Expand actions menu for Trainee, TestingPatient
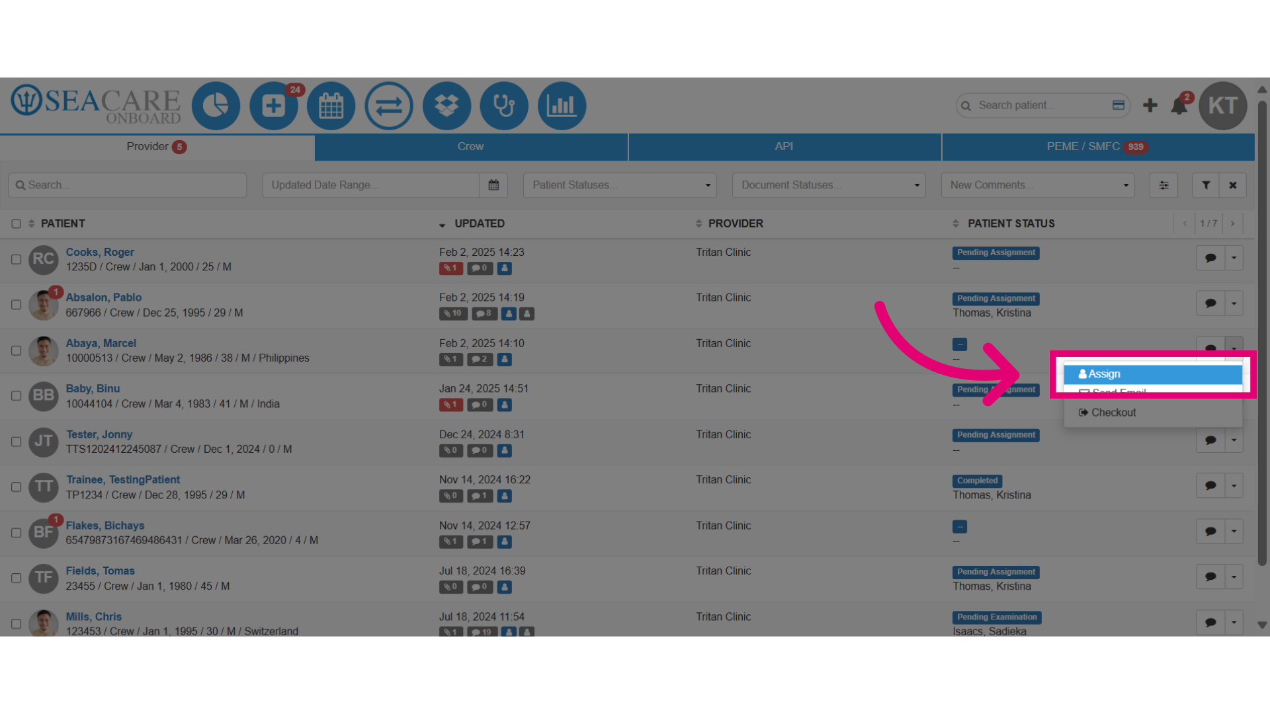 point(1234,486)
